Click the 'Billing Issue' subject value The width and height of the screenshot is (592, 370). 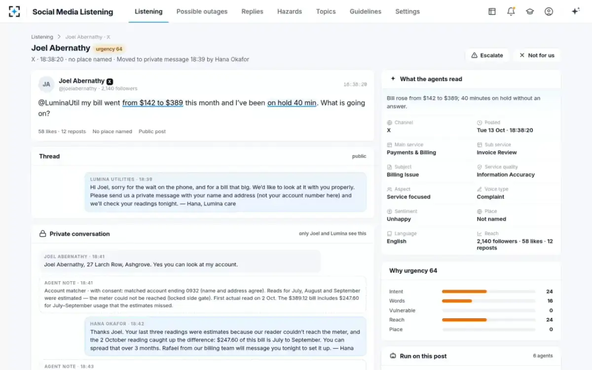click(x=403, y=175)
